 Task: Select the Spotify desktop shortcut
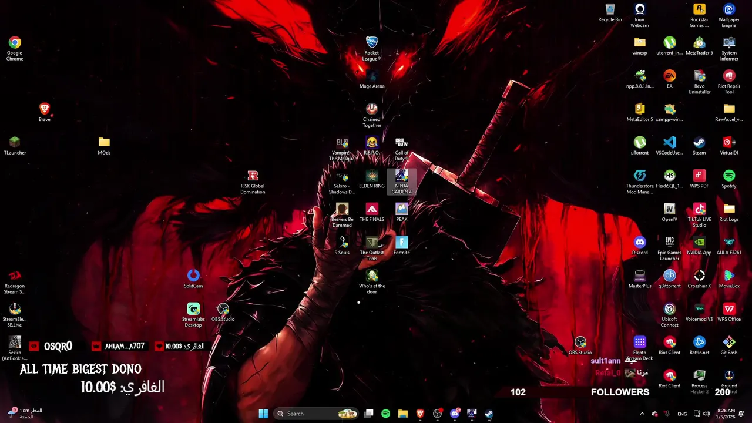point(729,179)
